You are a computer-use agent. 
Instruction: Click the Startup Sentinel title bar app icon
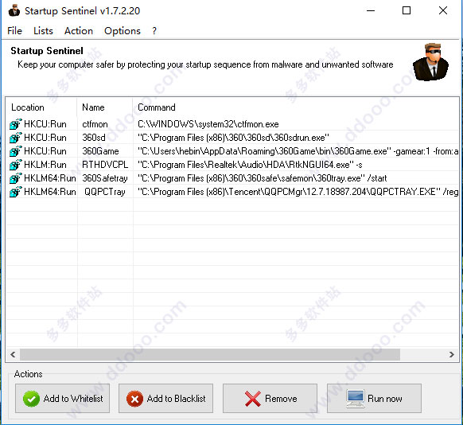[x=14, y=11]
